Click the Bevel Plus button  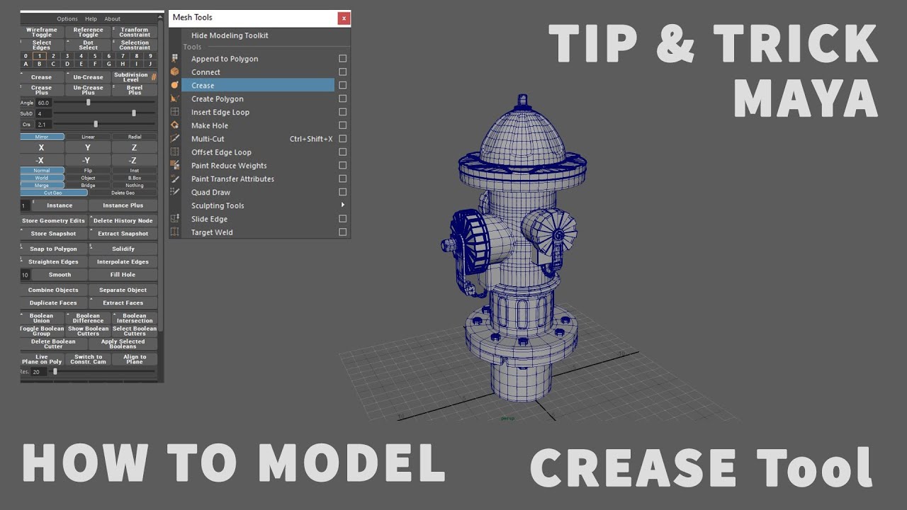[135, 90]
